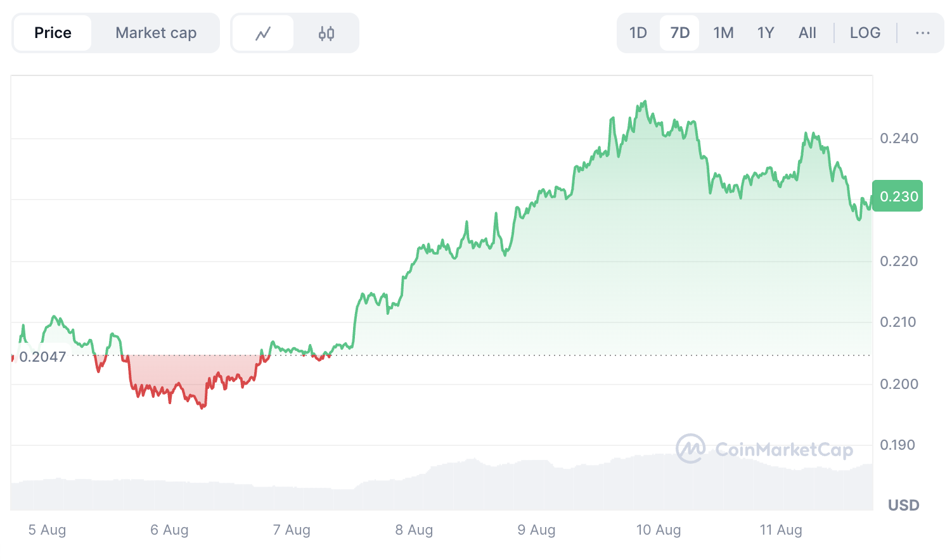Click the 8 Aug date label
952x560 pixels.
coord(414,530)
